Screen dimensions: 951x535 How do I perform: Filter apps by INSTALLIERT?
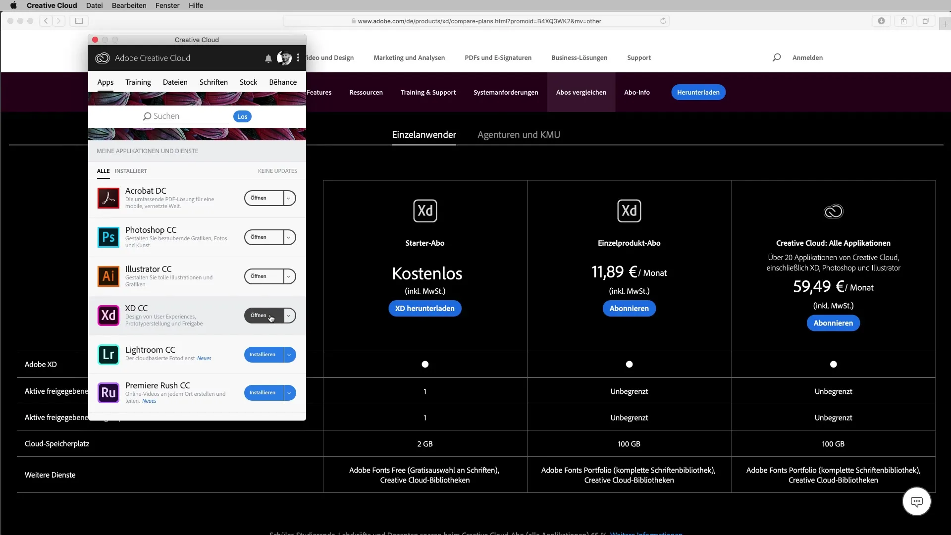(131, 171)
